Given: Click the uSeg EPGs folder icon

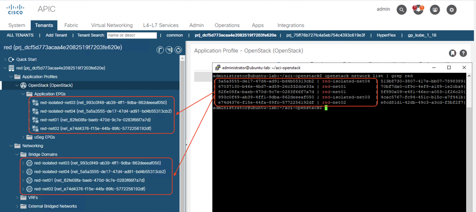Looking at the screenshot, I should [29, 137].
